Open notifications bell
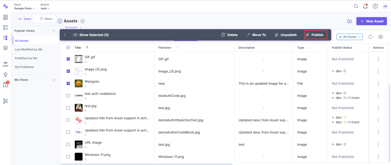Screen dimensions: 391x165 pyautogui.click(x=365, y=6)
